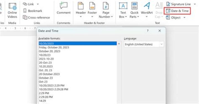Select format 20-Oct-23
The height and width of the screenshot is (104, 199).
point(78,63)
